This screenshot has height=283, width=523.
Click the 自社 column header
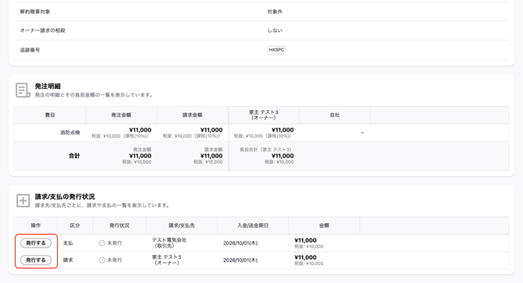click(x=335, y=115)
